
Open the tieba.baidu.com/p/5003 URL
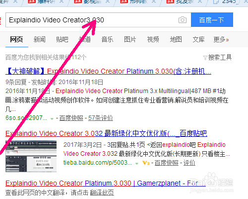pyautogui.click(x=98, y=163)
